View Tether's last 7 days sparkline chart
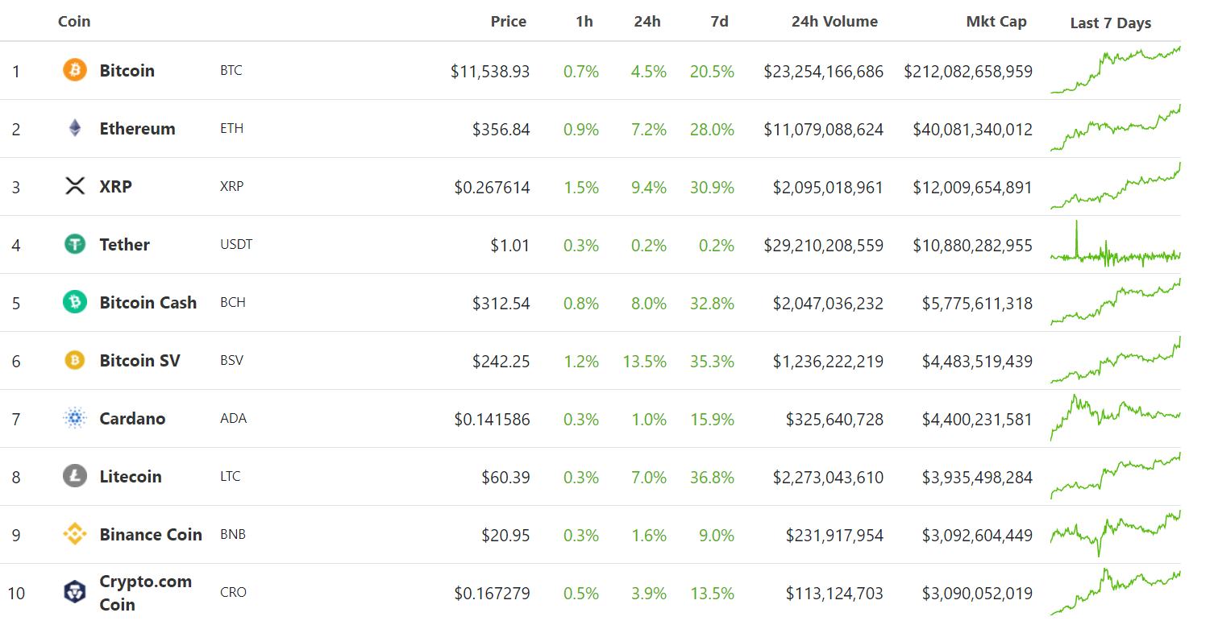 [1115, 244]
